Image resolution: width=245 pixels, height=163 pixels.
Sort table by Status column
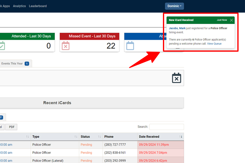(85, 137)
